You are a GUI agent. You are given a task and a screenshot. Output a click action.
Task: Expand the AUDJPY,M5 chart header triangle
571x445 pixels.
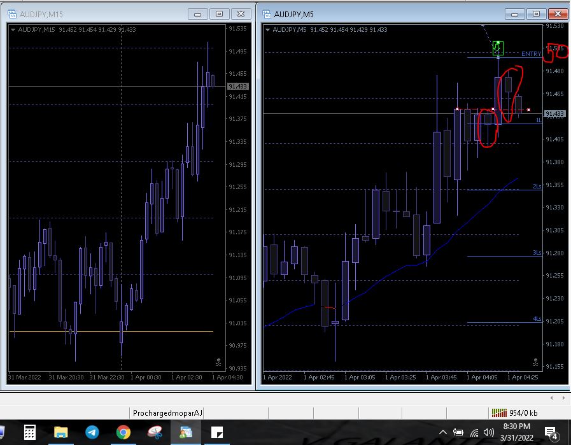(x=267, y=30)
